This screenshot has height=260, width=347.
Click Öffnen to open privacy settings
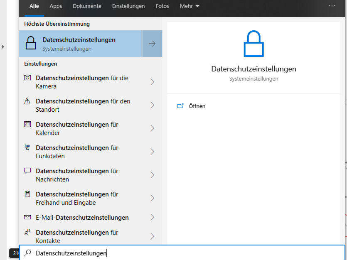click(x=197, y=106)
